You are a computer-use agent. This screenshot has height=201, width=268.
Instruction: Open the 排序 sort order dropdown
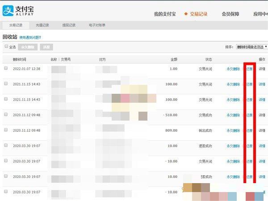251,46
